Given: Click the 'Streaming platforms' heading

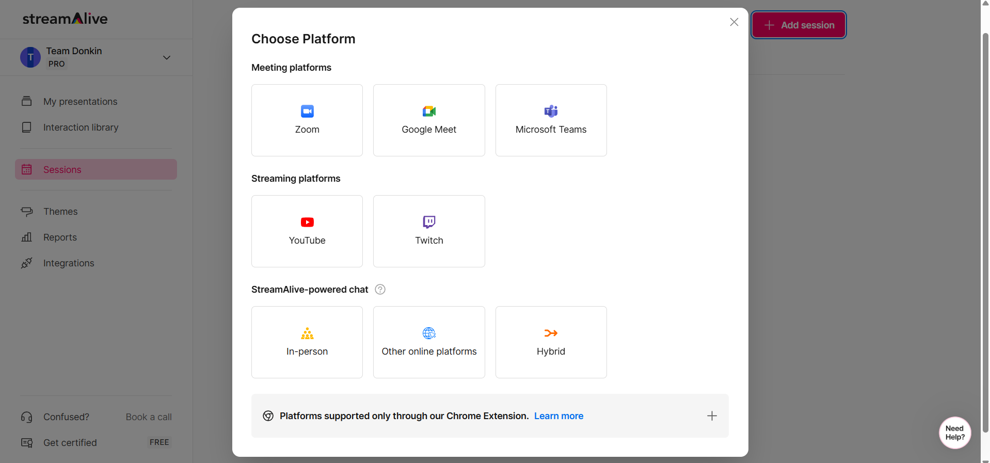Looking at the screenshot, I should (x=296, y=179).
